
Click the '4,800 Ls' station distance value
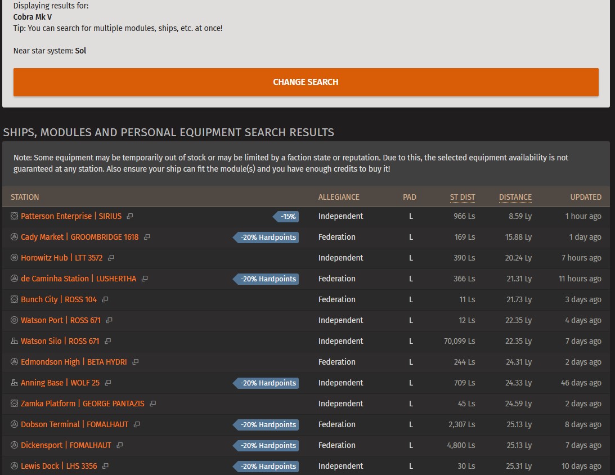[x=461, y=445]
